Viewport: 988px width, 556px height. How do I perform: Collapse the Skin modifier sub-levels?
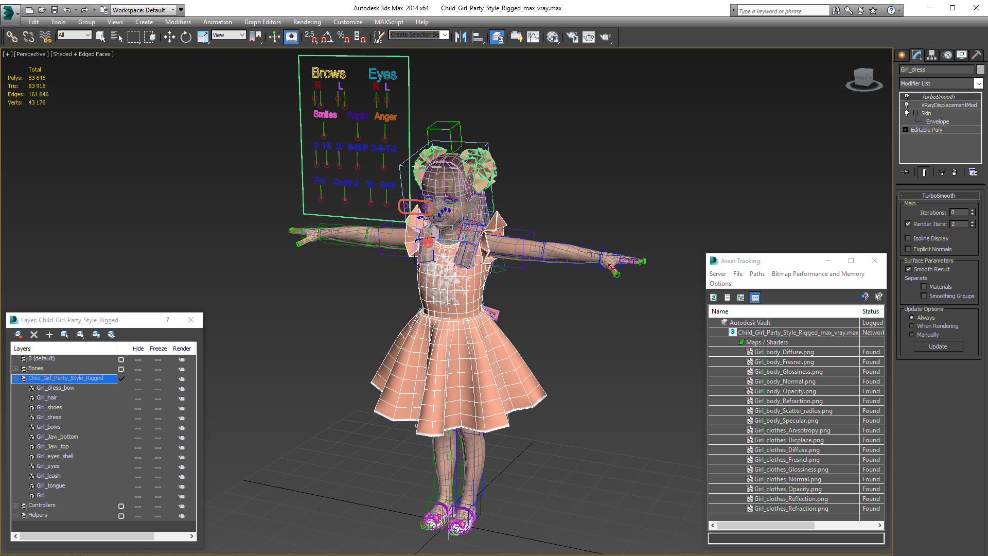click(915, 113)
